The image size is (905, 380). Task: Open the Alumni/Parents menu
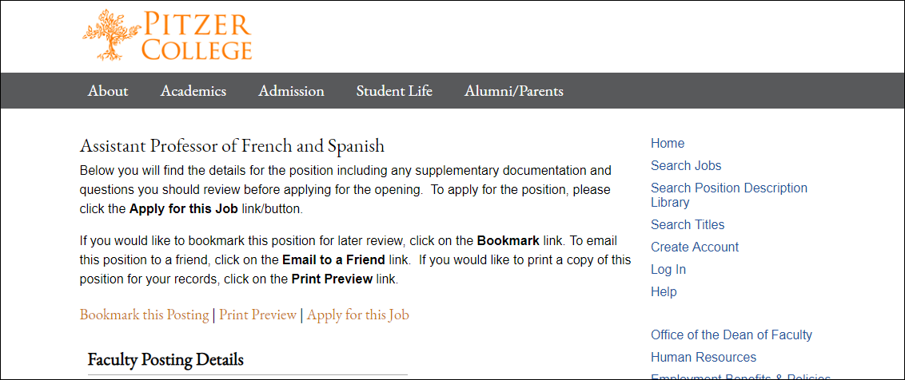[x=514, y=90]
